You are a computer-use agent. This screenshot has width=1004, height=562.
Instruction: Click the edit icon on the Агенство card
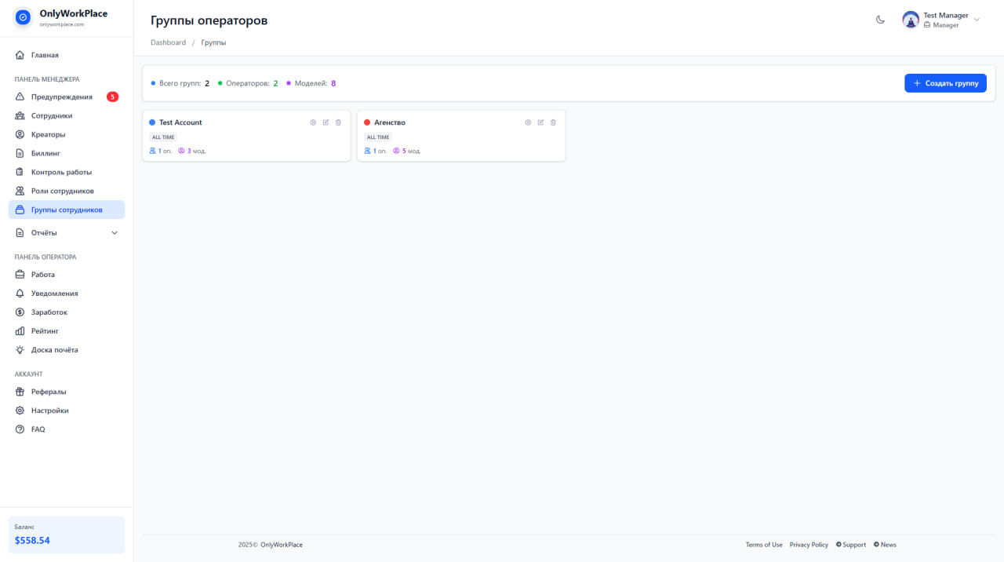(x=540, y=122)
